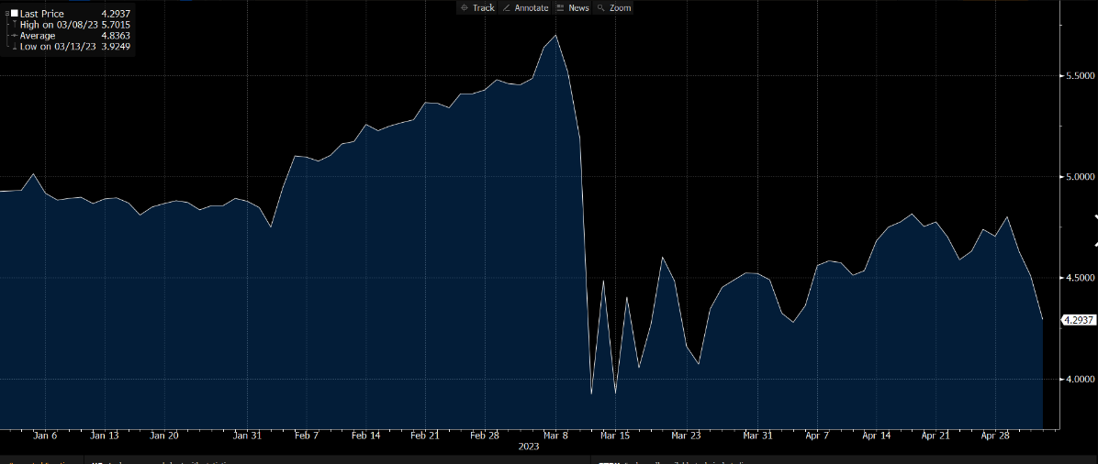This screenshot has height=464, width=1098.
Task: Click the 2023 year label on axis
Action: tap(528, 447)
